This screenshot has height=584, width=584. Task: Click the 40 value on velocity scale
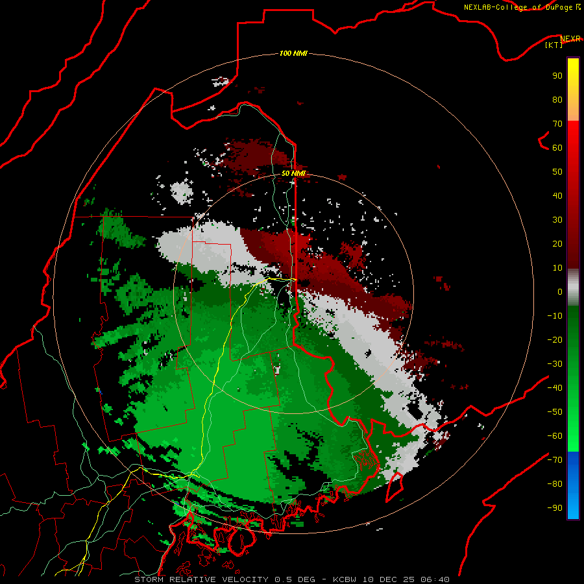(557, 195)
